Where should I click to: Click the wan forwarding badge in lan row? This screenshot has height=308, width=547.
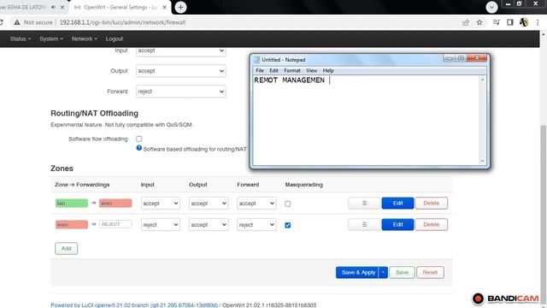pos(115,204)
